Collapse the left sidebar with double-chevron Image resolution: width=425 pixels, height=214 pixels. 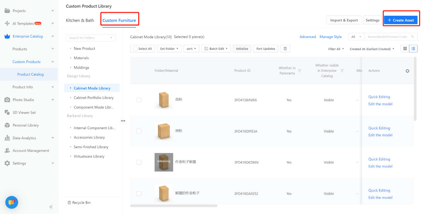click(51, 207)
